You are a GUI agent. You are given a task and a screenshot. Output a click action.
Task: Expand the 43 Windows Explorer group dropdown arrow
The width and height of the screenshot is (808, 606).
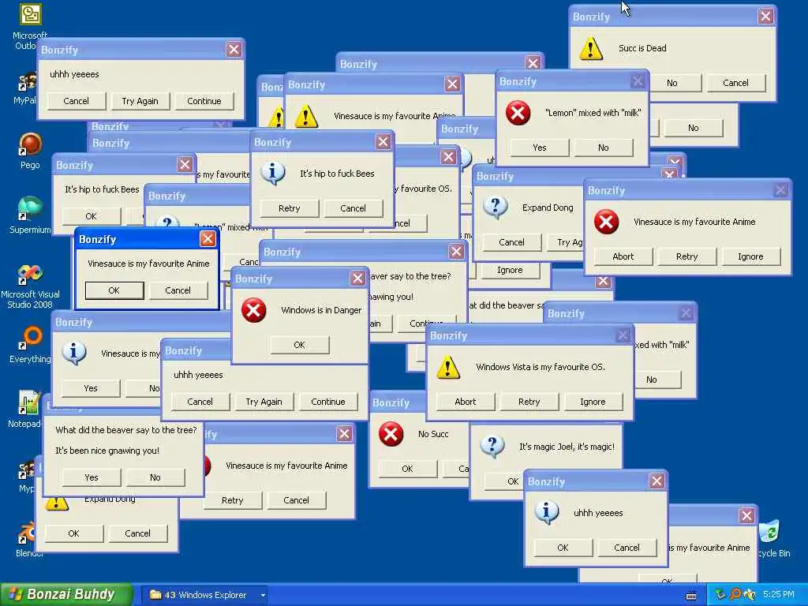click(x=263, y=595)
